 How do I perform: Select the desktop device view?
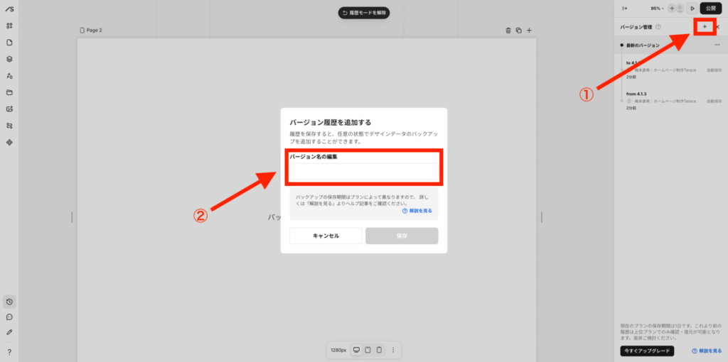pos(356,350)
